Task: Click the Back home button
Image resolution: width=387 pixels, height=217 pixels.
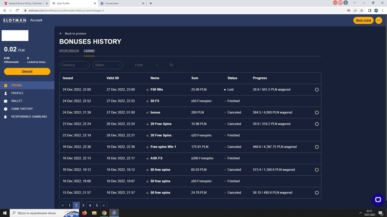Action: (x=363, y=20)
